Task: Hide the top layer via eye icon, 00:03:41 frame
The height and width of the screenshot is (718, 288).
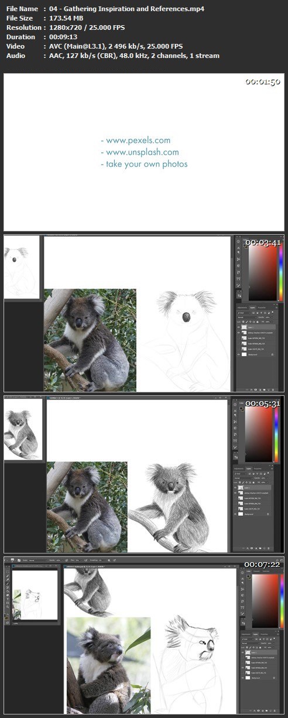Action: tap(239, 327)
